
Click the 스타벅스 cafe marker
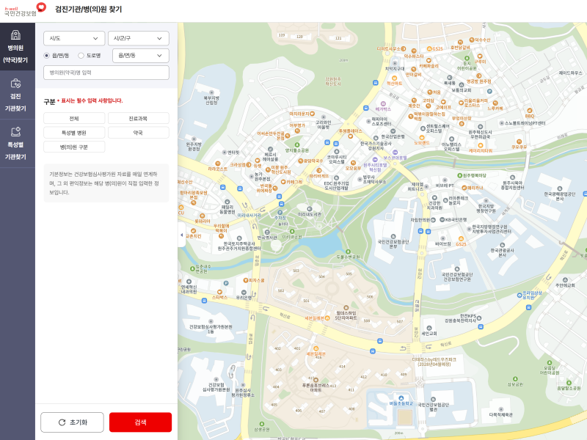pyautogui.click(x=219, y=292)
